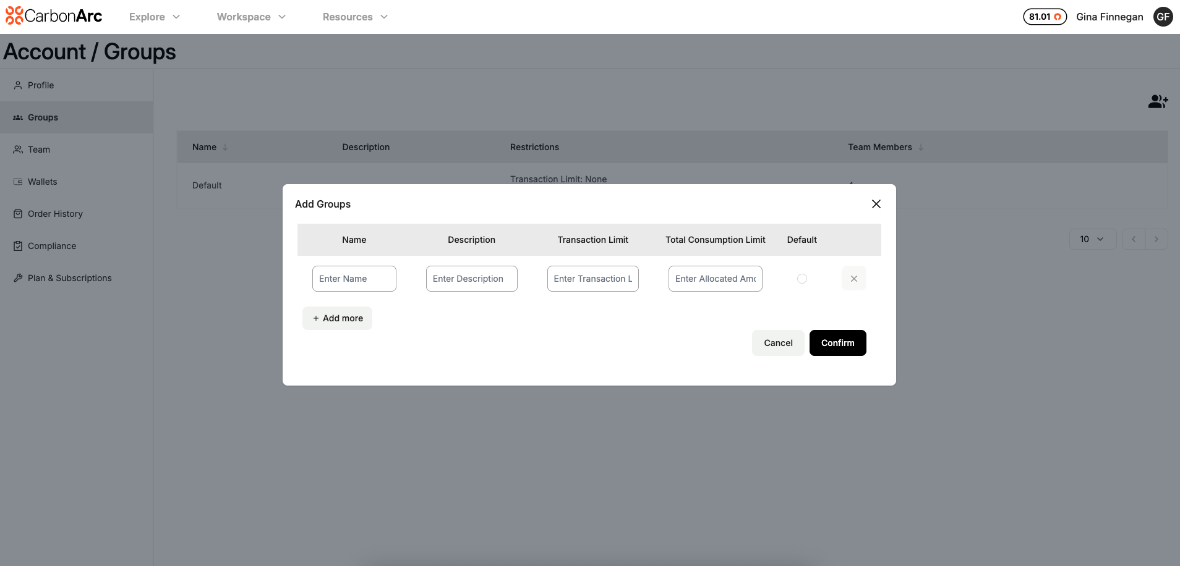Click the Enter Description input
This screenshot has height=566, width=1180.
coord(471,279)
